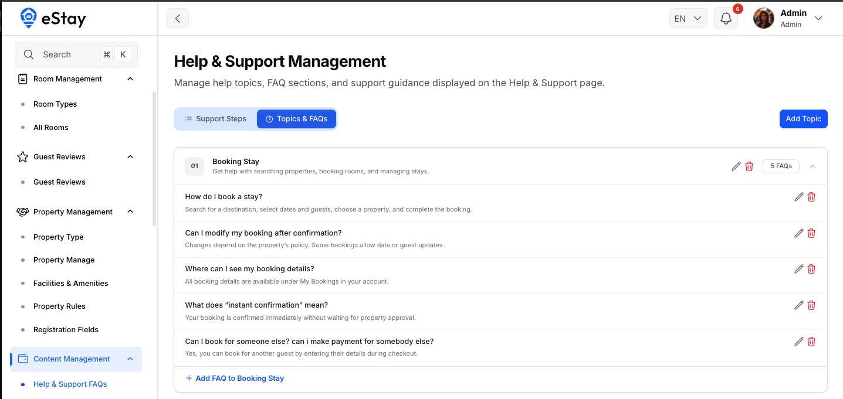Click the Content Management wallet icon
Viewport: 843px width, 399px height.
point(23,359)
